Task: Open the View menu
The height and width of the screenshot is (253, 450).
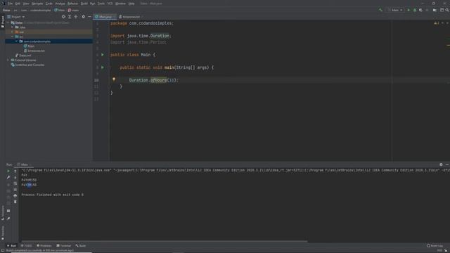Action: (26, 4)
